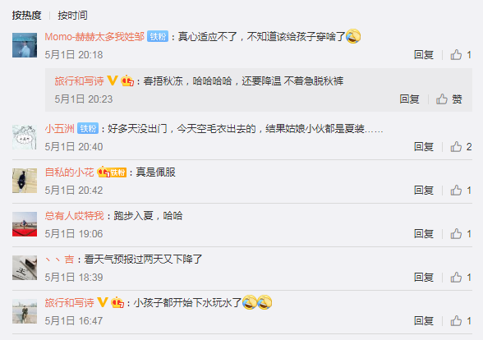Reply to 总有人哎特我's comment
Image resolution: width=483 pixels, height=340 pixels.
click(424, 234)
